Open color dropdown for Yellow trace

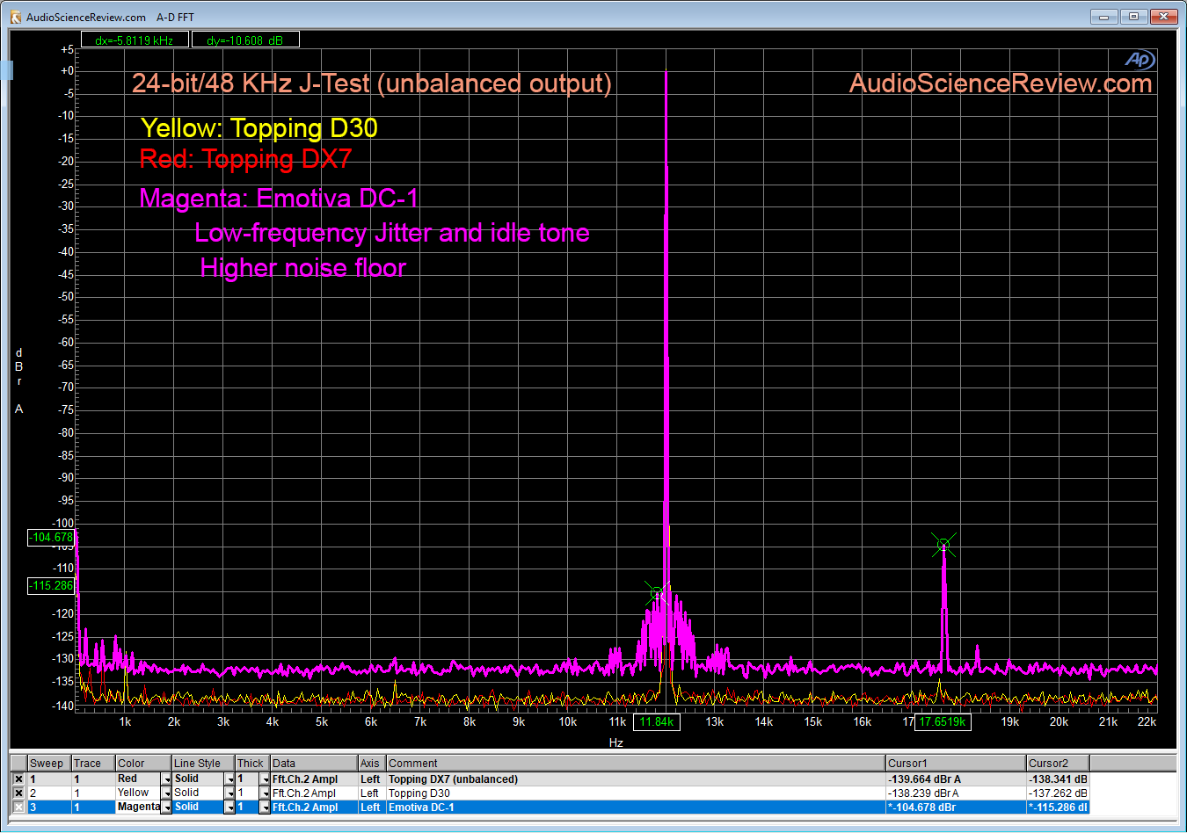166,793
